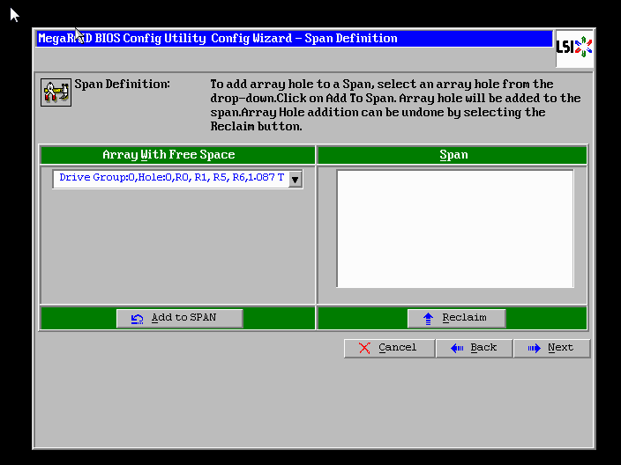Click the Reclaim button
Screen dimensions: 621x465
coord(456,318)
